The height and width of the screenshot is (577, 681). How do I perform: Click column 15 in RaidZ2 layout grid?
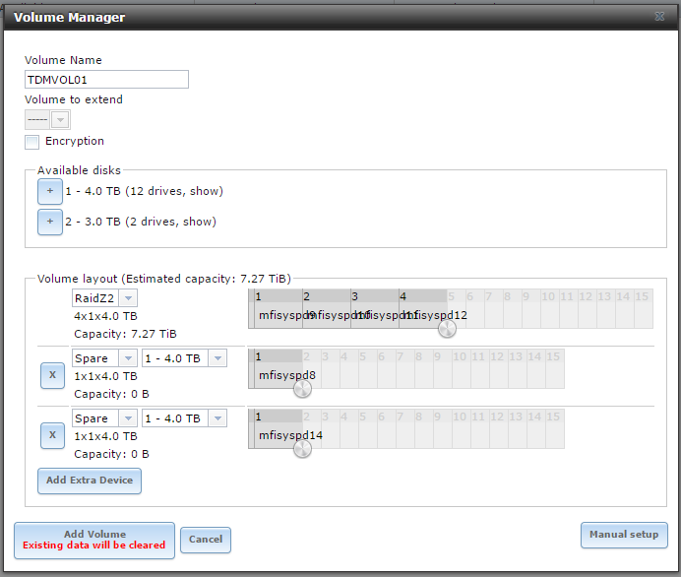pyautogui.click(x=644, y=308)
